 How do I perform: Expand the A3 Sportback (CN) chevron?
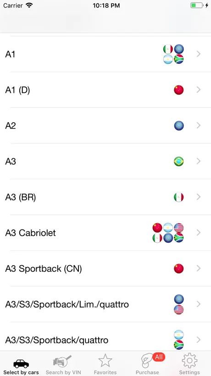click(x=198, y=268)
